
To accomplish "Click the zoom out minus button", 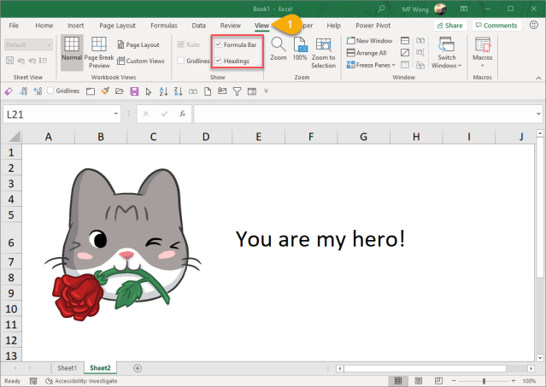I will [454, 381].
